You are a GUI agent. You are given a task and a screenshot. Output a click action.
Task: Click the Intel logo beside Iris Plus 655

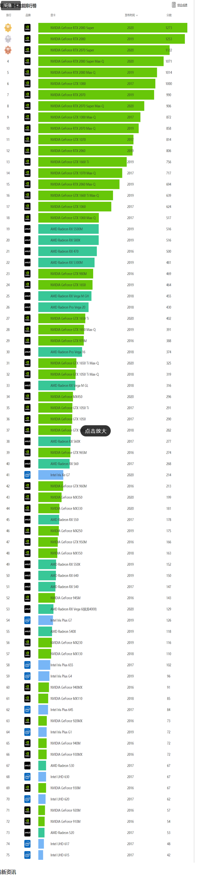point(27,665)
